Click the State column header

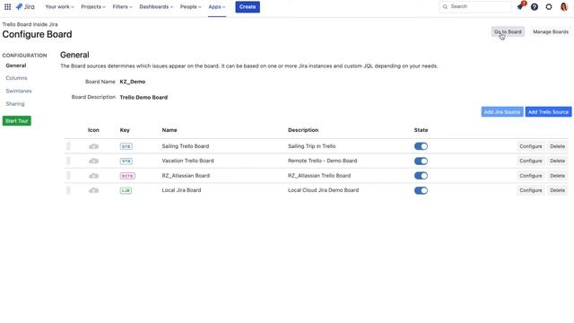click(x=421, y=130)
